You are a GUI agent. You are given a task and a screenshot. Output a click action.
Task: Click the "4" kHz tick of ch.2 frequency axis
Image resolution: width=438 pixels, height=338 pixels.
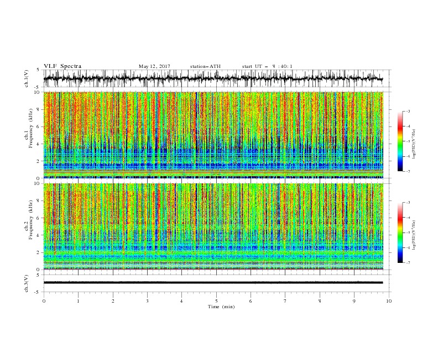(38, 235)
